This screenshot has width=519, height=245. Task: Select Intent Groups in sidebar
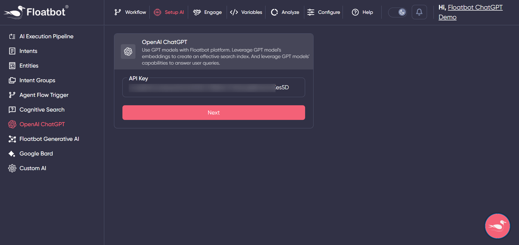click(x=37, y=80)
